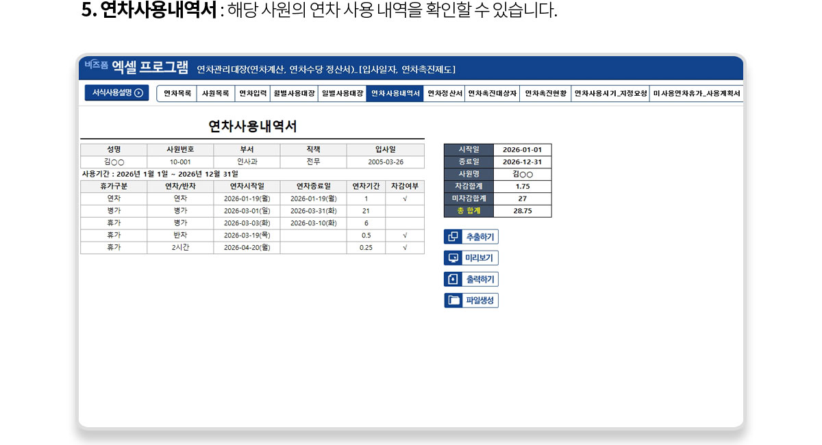Click the 추출하기 copy icon
Screen dimensions: 822x445
click(453, 237)
